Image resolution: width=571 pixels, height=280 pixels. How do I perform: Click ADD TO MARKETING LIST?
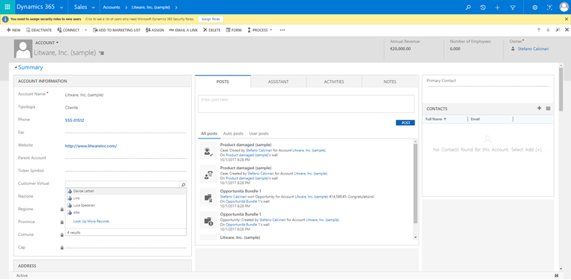click(117, 30)
